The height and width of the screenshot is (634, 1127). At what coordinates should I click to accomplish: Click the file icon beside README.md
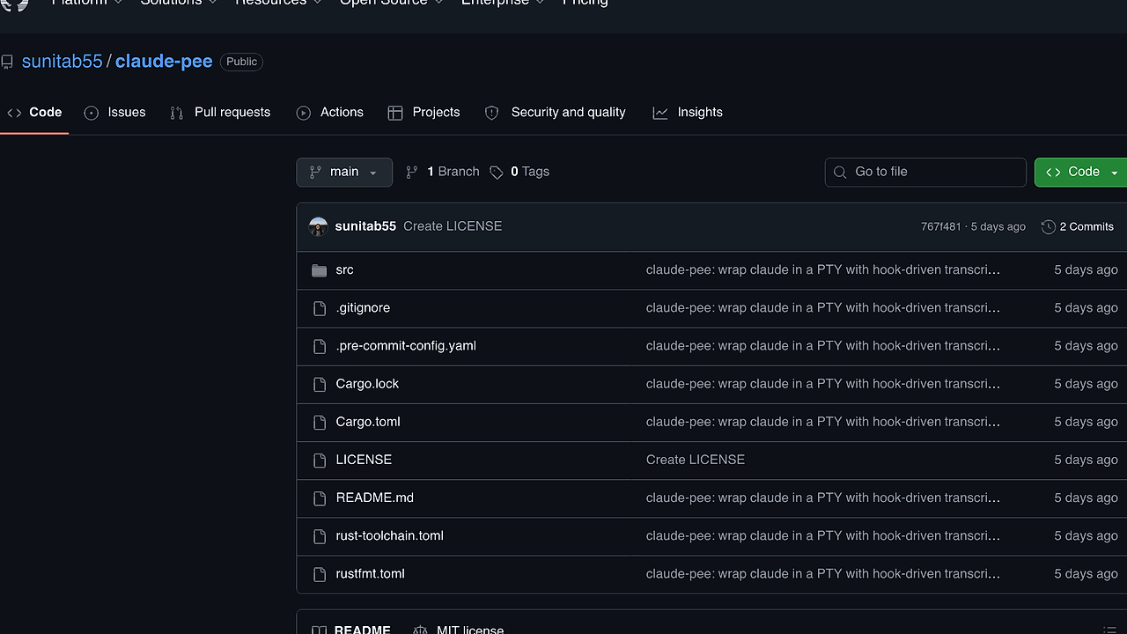tap(320, 498)
